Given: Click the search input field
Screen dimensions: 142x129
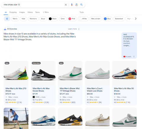Looking at the screenshot, I should (33, 5).
